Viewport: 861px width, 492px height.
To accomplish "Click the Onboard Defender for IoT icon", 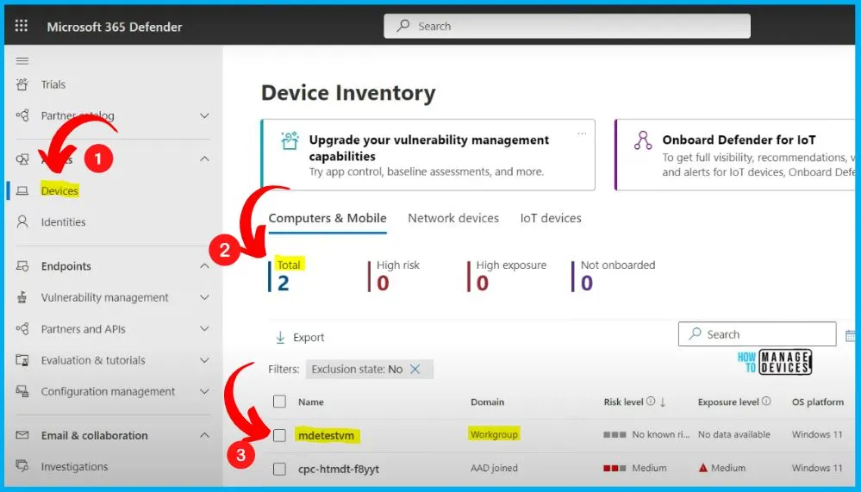I will click(x=642, y=140).
